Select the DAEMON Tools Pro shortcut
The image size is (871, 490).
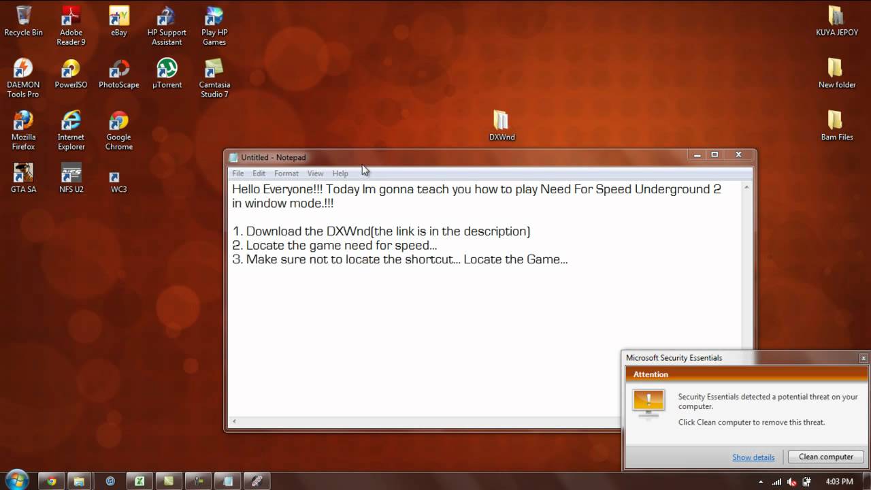23,78
